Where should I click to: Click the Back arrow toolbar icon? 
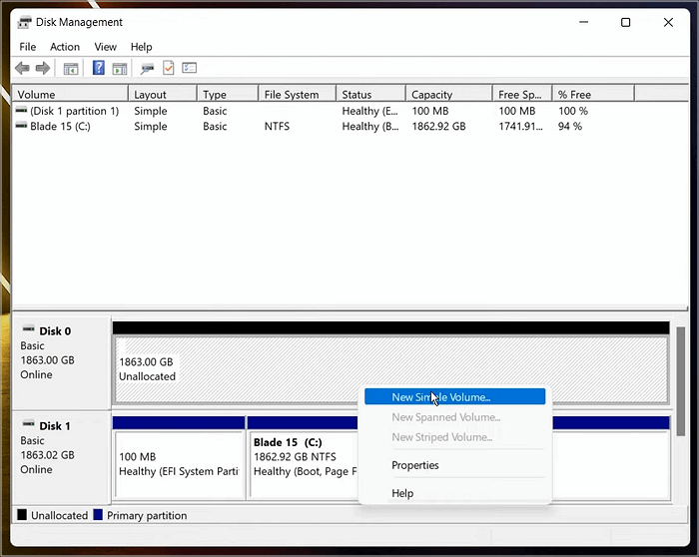pos(22,68)
